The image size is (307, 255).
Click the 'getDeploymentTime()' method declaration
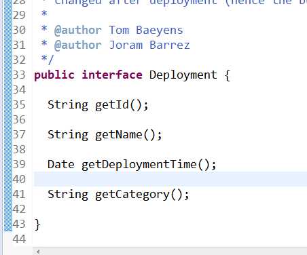tap(149, 165)
